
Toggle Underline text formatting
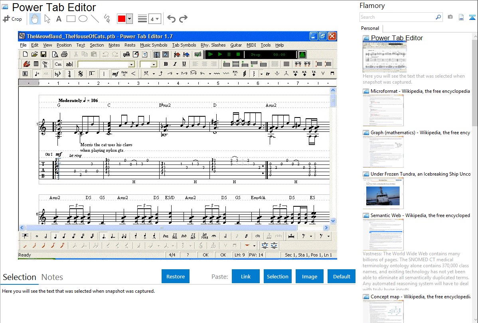(184, 64)
